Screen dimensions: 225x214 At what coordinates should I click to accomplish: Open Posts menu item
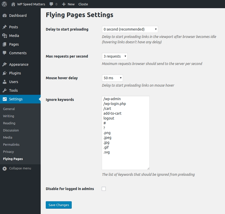[x=20, y=27]
